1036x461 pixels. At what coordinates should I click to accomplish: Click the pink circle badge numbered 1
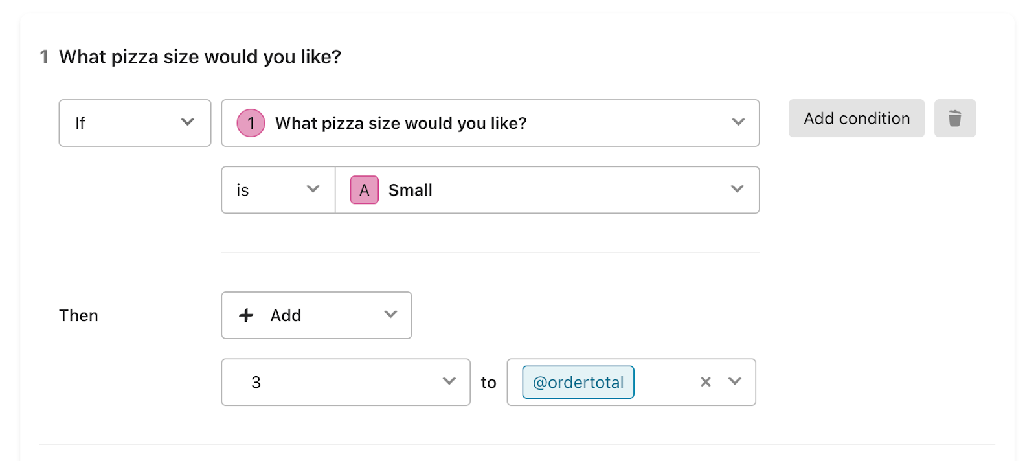pos(251,123)
